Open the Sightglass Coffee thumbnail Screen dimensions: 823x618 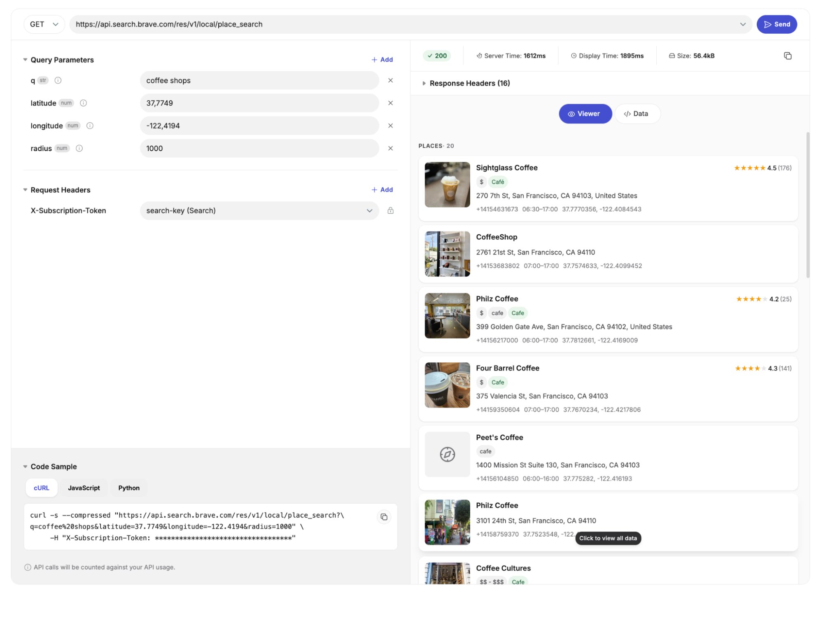coord(447,184)
